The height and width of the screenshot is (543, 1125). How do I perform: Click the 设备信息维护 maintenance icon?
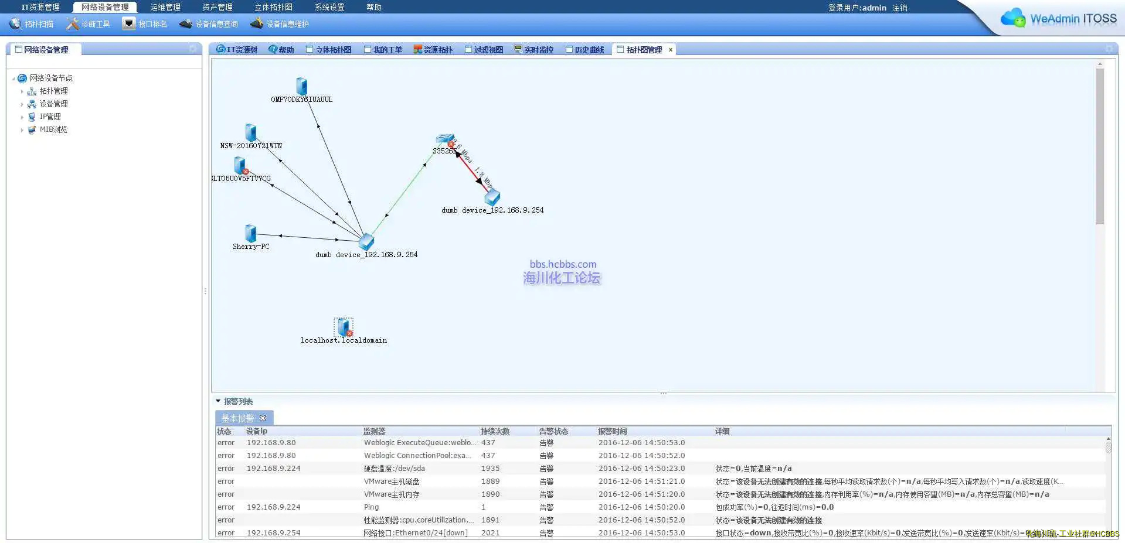256,23
